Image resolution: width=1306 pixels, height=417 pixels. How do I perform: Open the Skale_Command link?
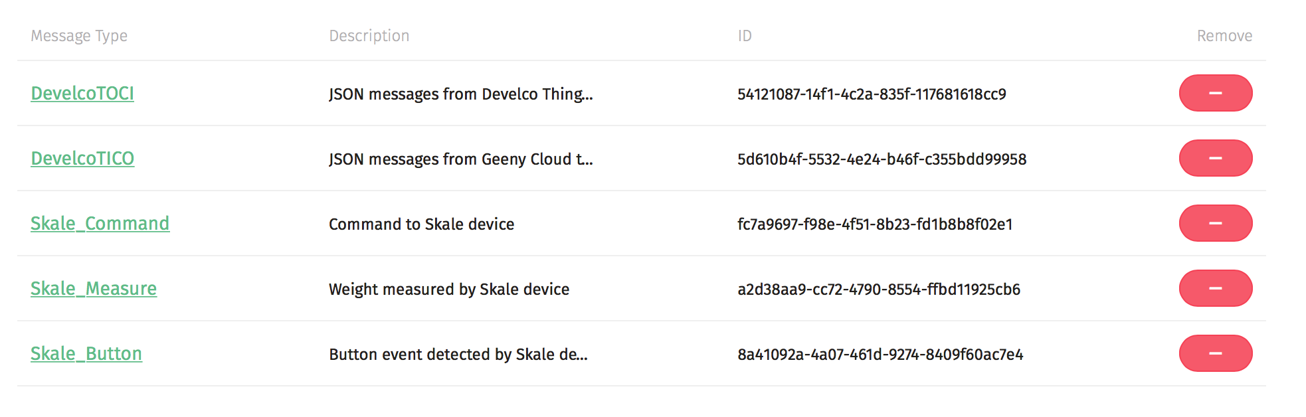tap(100, 224)
